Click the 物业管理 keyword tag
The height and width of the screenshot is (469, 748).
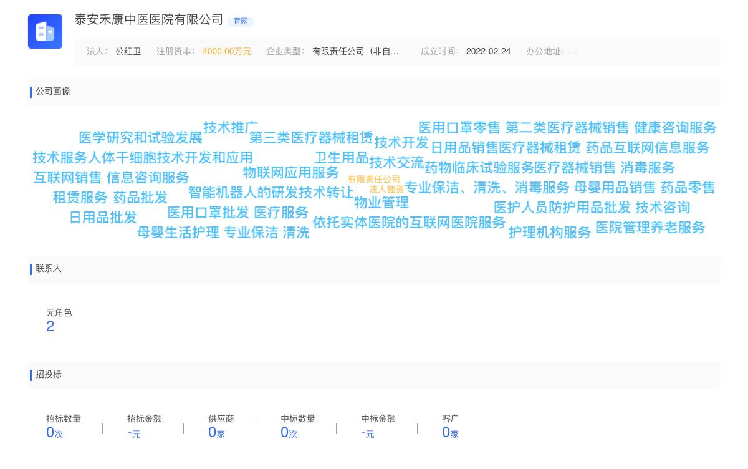(382, 203)
